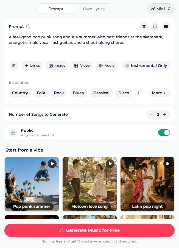179x248 pixels.
Task: Click the 'Anyone can see this' text
Action: point(38,135)
